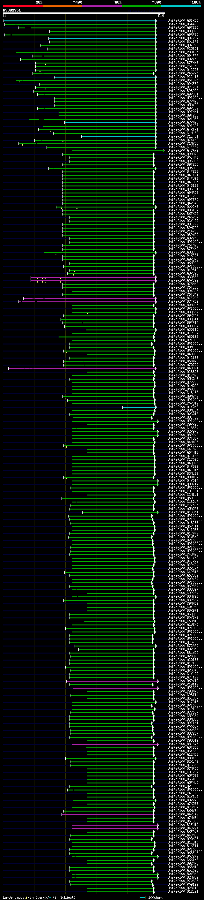Select hit label UniRef100_B8BXS2
Viewport: 204px width, 900px height.
tap(183, 758)
